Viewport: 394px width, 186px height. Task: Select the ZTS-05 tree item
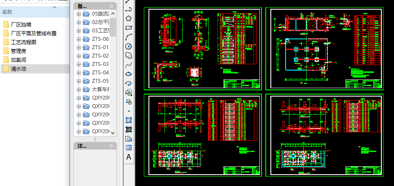click(x=100, y=81)
